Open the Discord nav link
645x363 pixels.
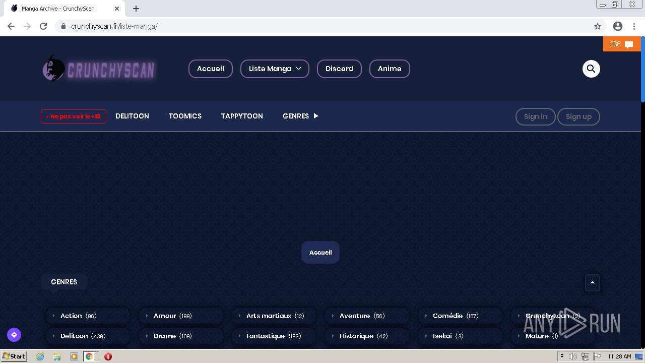coord(339,69)
